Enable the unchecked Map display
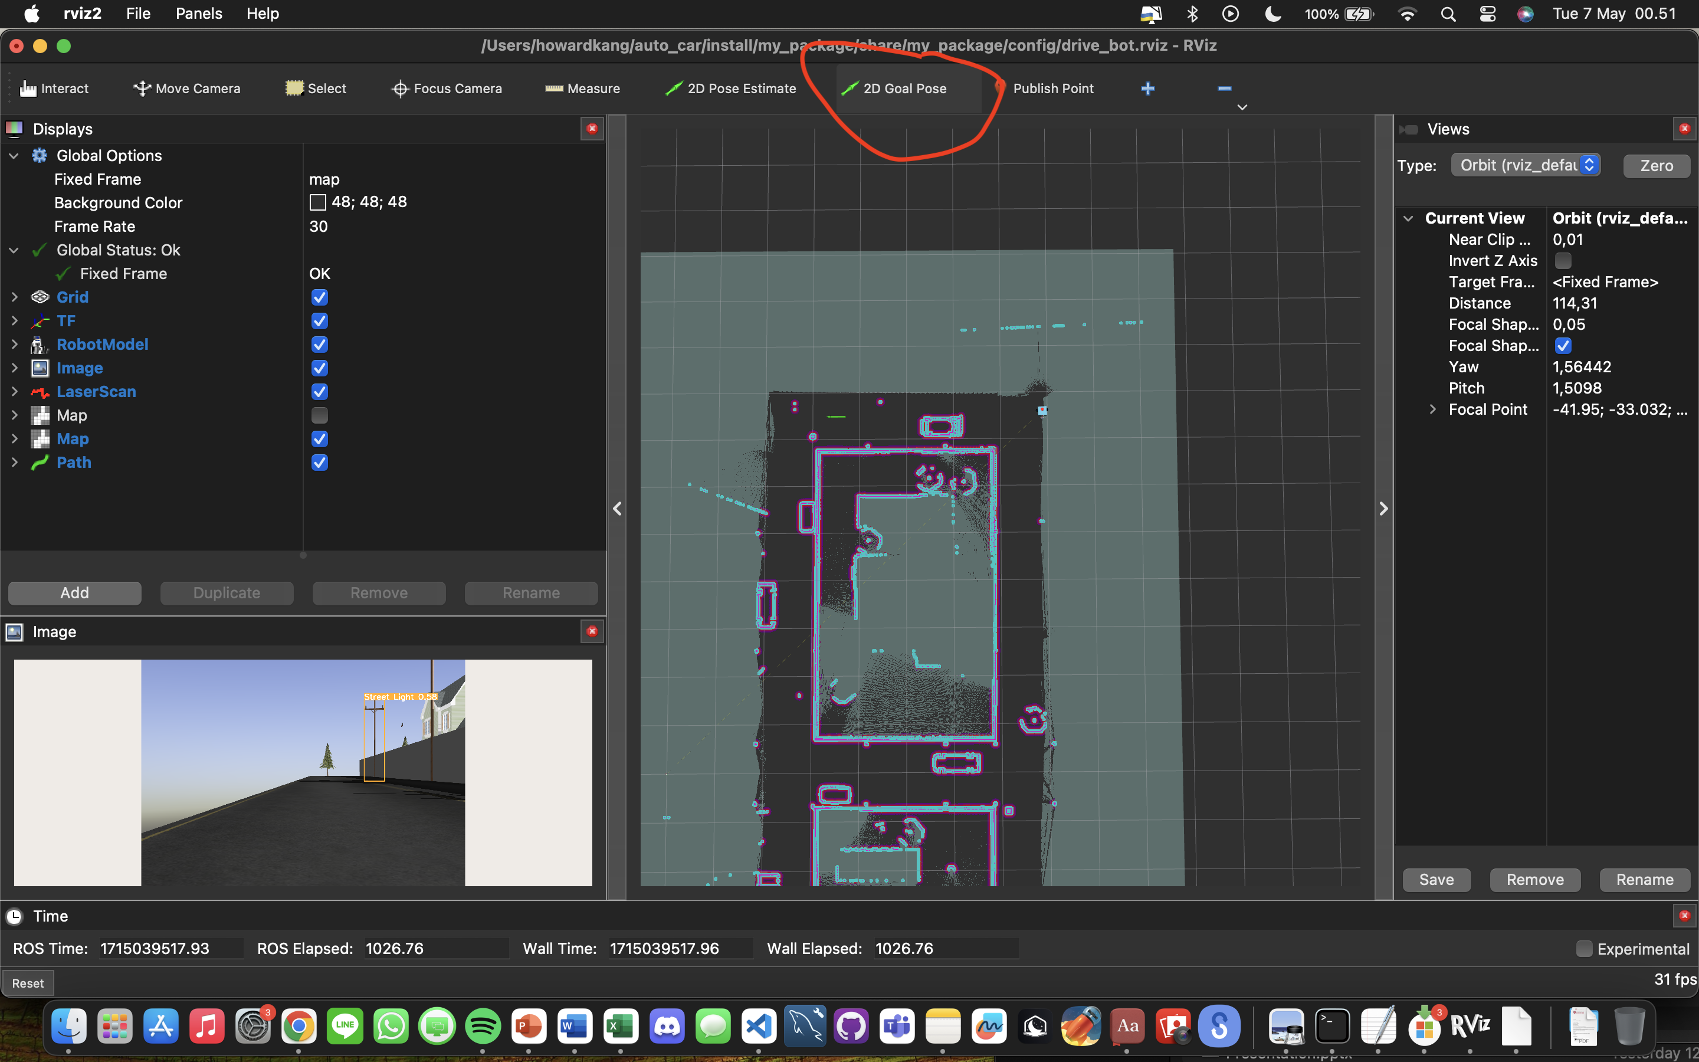This screenshot has width=1699, height=1062. (319, 415)
